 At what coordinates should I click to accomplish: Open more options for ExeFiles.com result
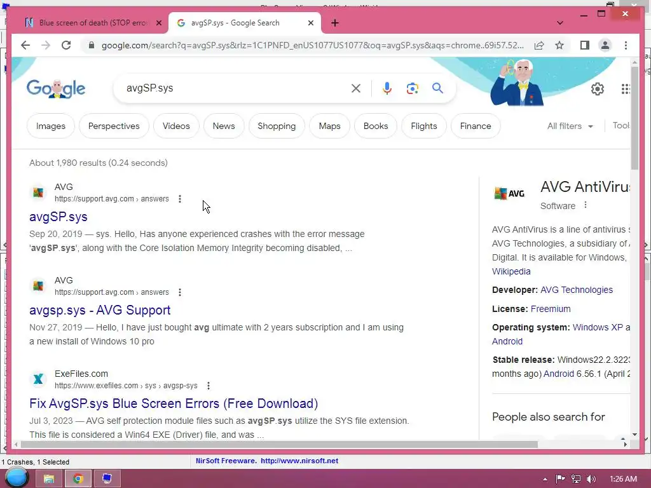click(209, 386)
